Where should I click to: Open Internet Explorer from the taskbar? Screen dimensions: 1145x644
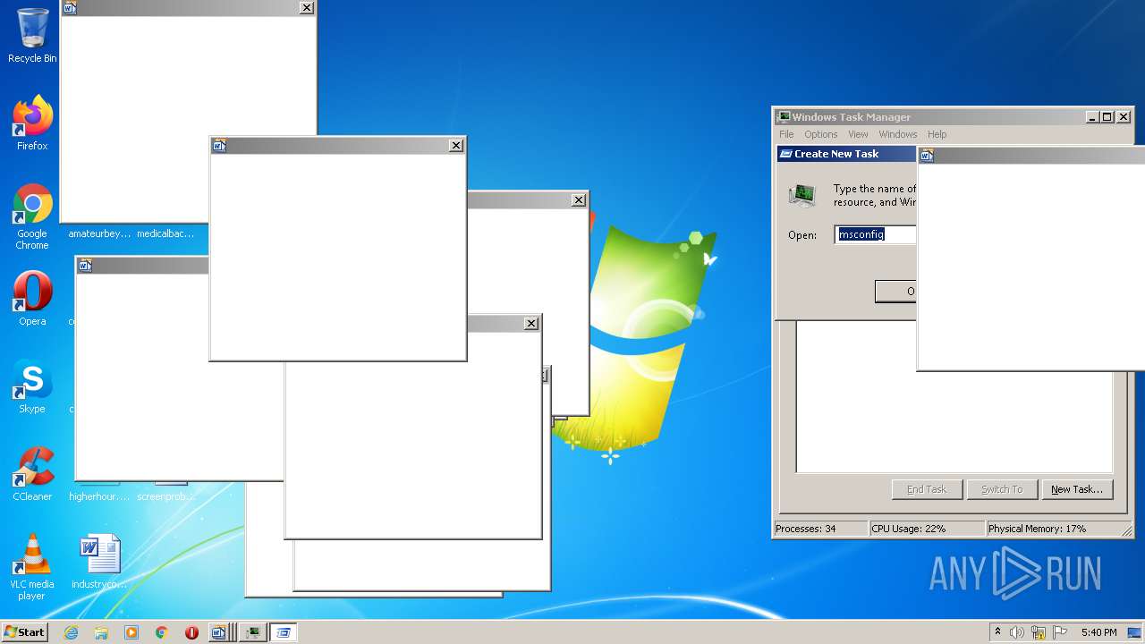(72, 632)
